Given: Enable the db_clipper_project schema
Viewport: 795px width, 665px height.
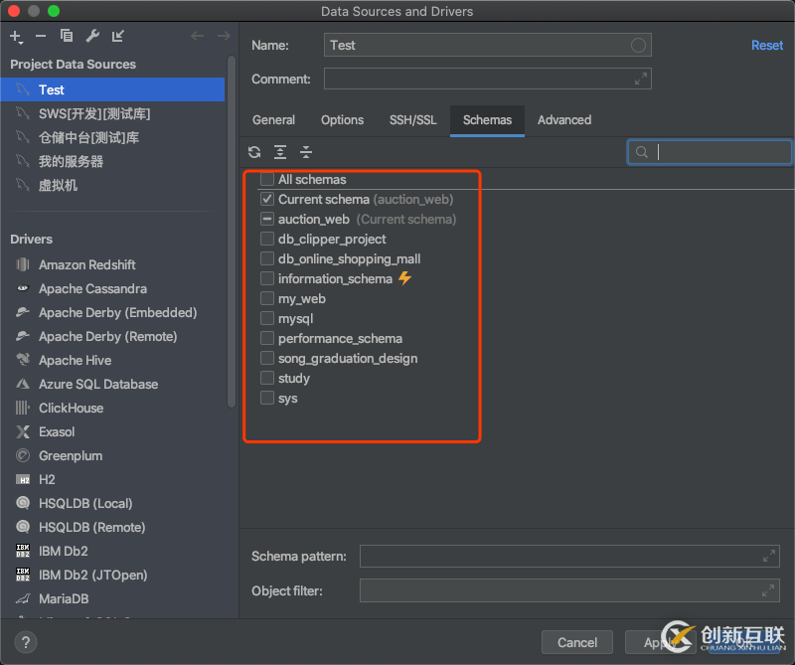Looking at the screenshot, I should tap(267, 239).
